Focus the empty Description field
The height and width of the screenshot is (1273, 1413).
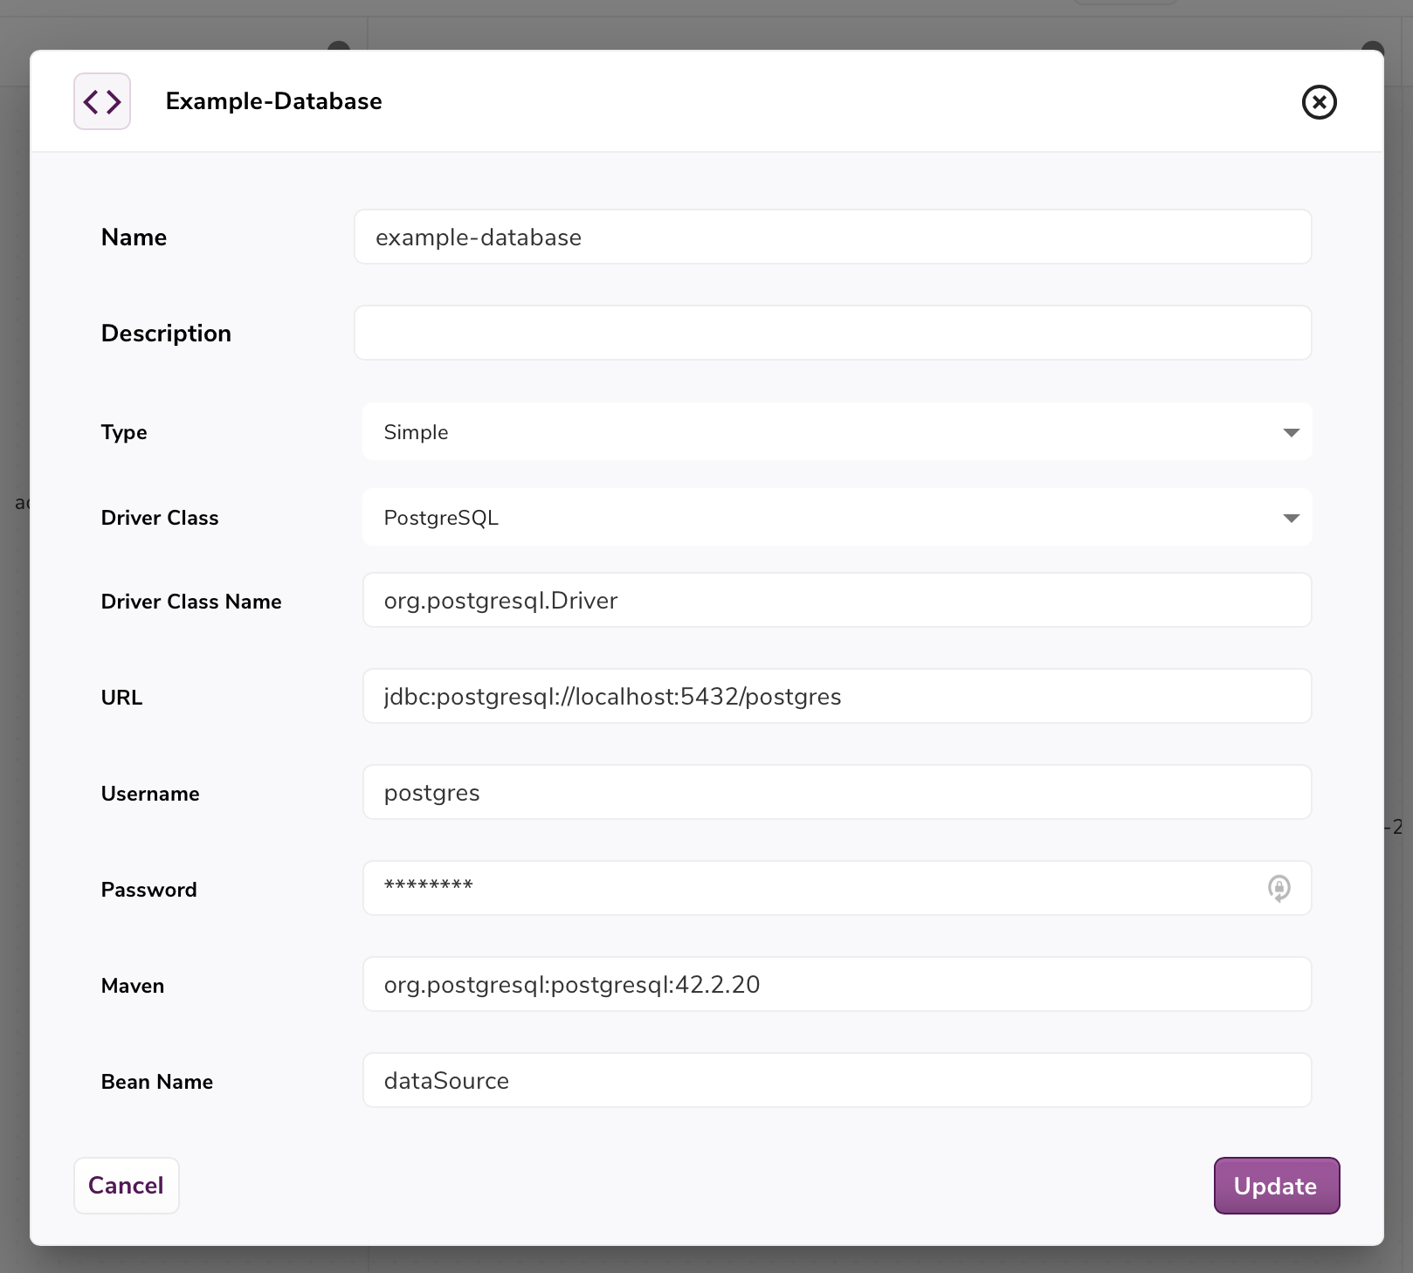coord(832,333)
